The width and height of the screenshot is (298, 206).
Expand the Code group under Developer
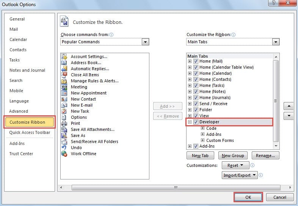click(202, 128)
